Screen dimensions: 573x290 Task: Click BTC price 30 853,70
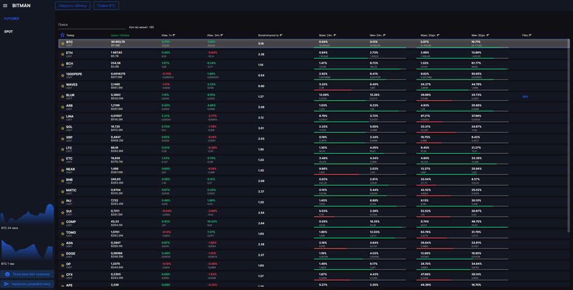coord(118,42)
